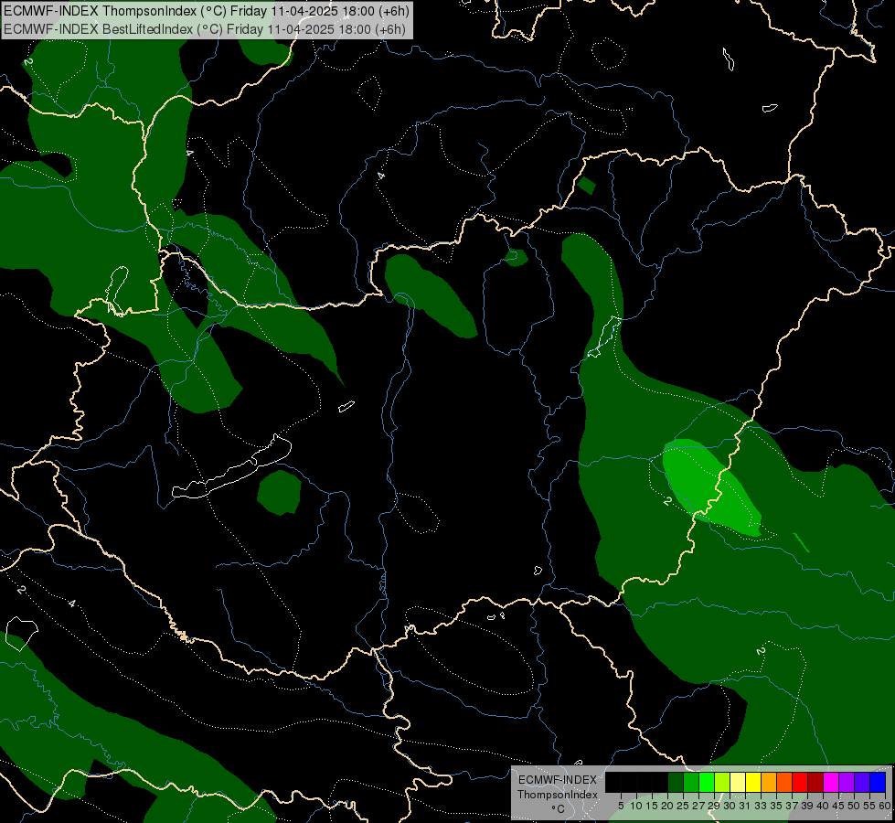
Task: Select the medium green legend swatch (25–27)
Action: (x=691, y=782)
